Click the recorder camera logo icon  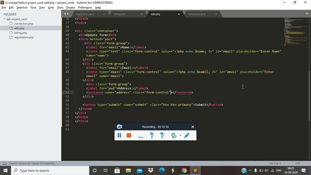120,126
